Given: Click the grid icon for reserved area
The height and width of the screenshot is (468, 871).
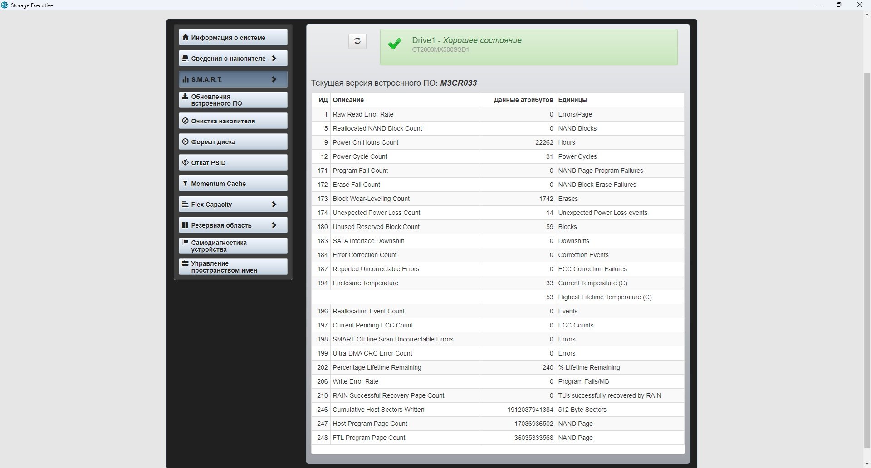Looking at the screenshot, I should [x=185, y=225].
